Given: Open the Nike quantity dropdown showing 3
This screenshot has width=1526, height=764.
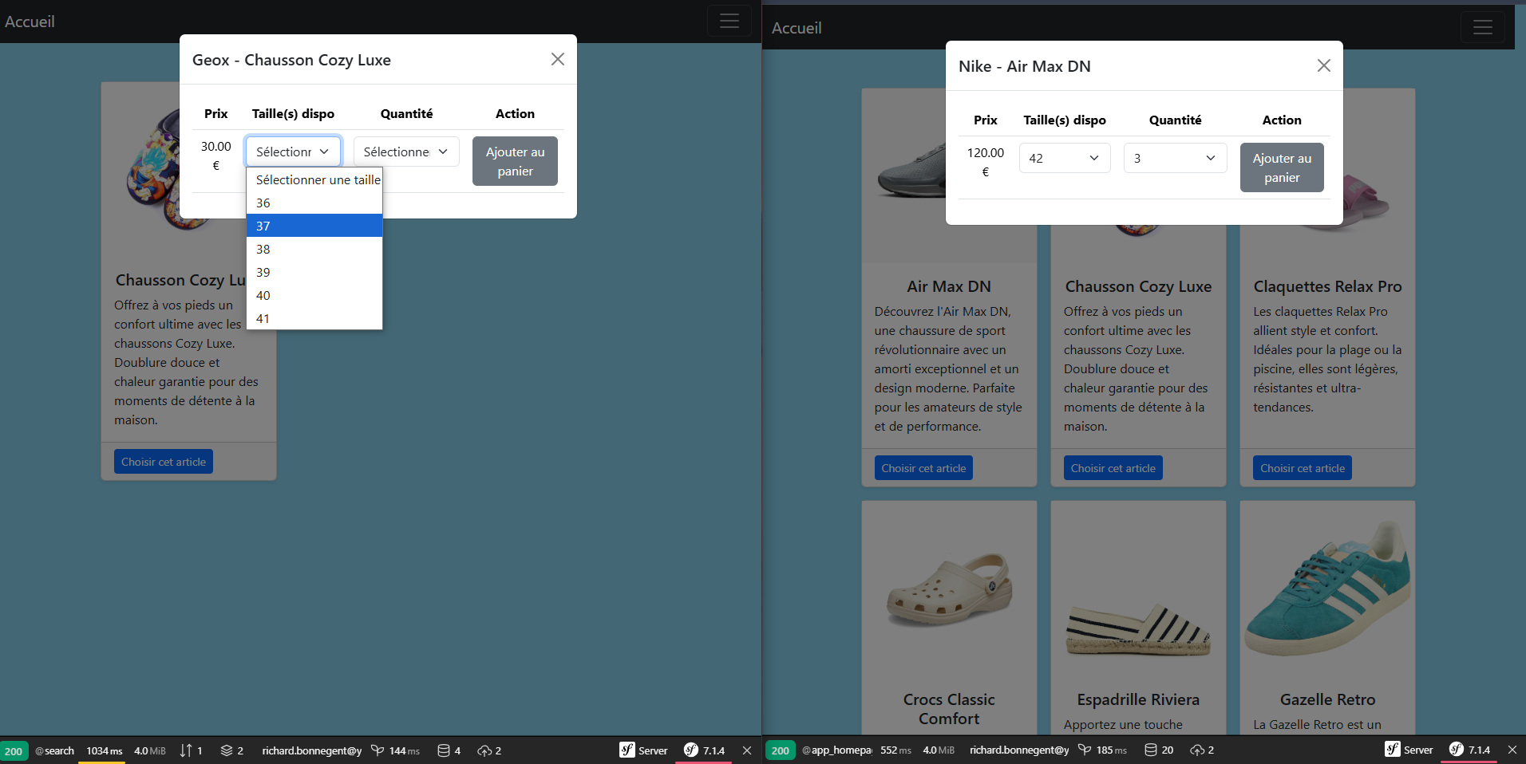Looking at the screenshot, I should [1175, 158].
